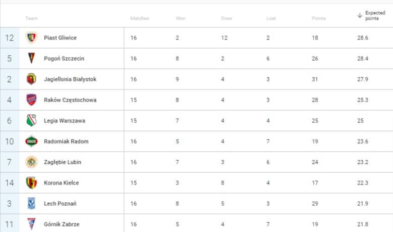Click the Raków Częstochowa club crest
Viewport: 393px width, 232px height.
coord(31,100)
